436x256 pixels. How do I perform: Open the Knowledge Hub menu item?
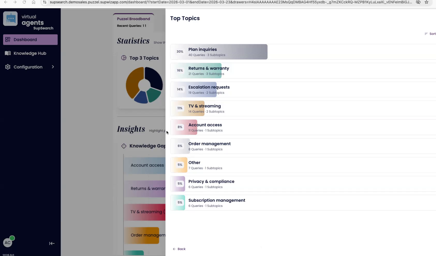coord(30,53)
